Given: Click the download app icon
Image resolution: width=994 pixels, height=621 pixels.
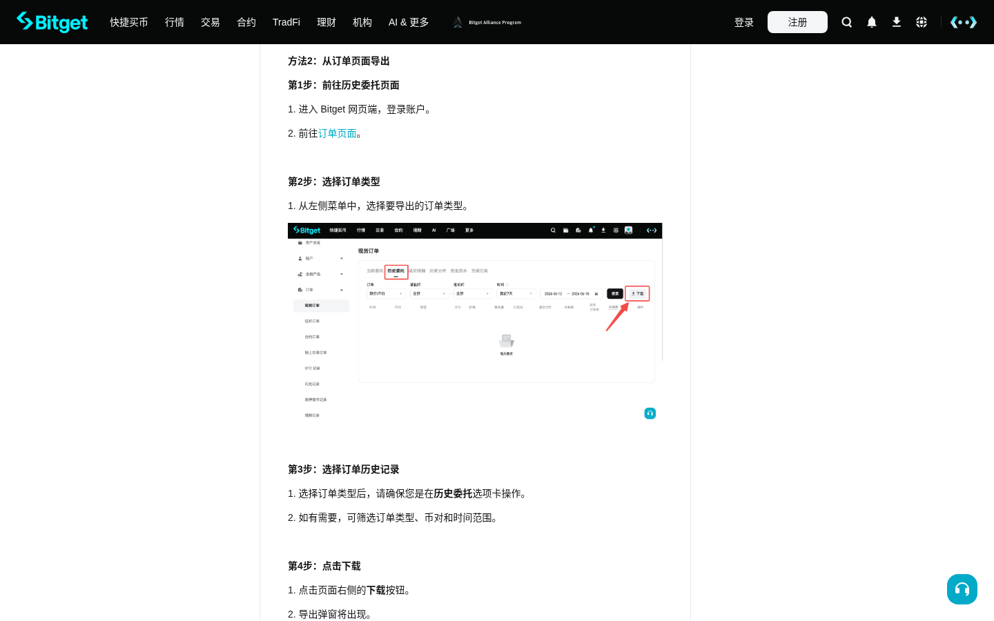Looking at the screenshot, I should [x=897, y=22].
